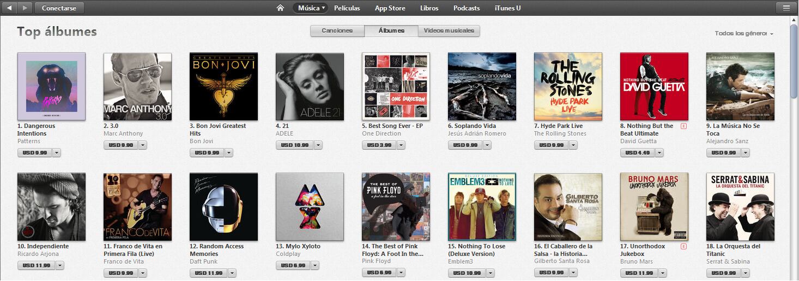The image size is (799, 281).
Task: Open the Adele 21 album artwork
Action: coord(310,87)
